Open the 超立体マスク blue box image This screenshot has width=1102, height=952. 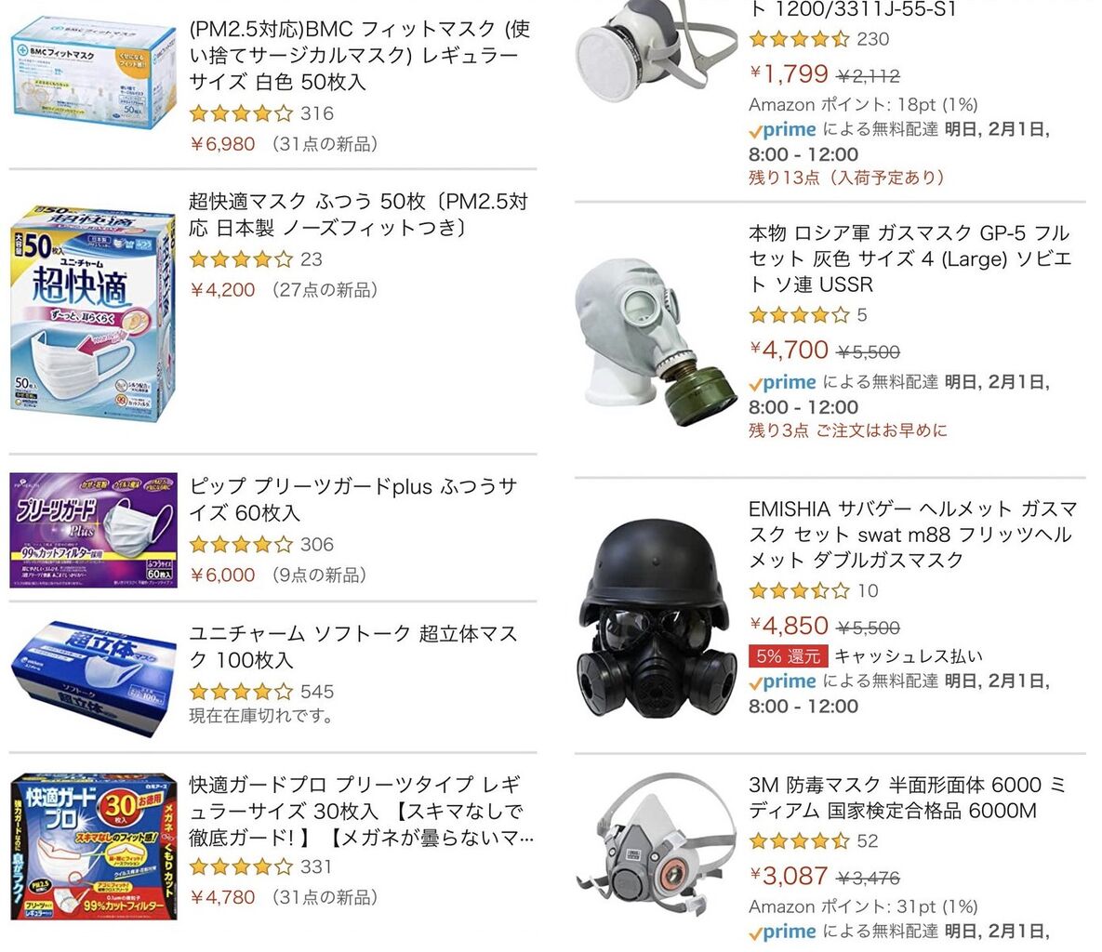coord(93,679)
